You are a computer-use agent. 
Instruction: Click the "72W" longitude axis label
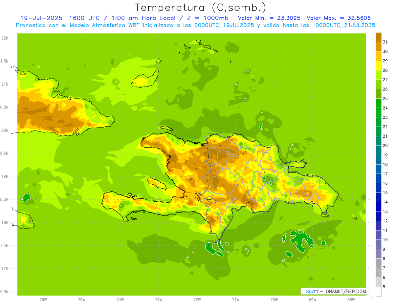click(197, 300)
